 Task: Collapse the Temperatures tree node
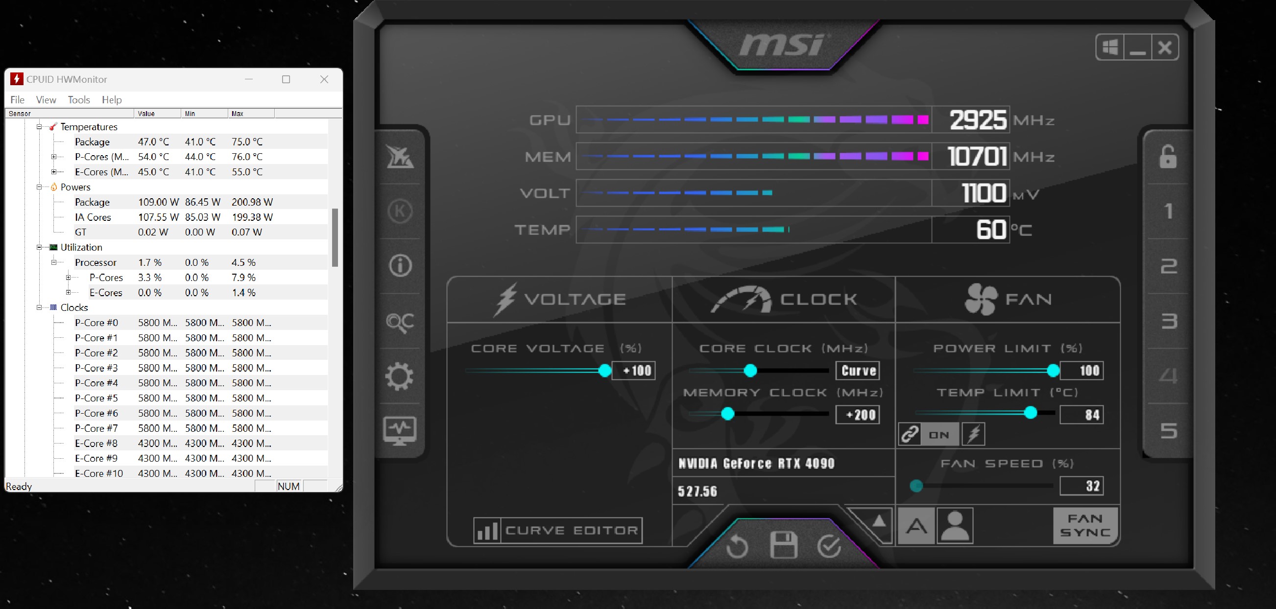39,127
